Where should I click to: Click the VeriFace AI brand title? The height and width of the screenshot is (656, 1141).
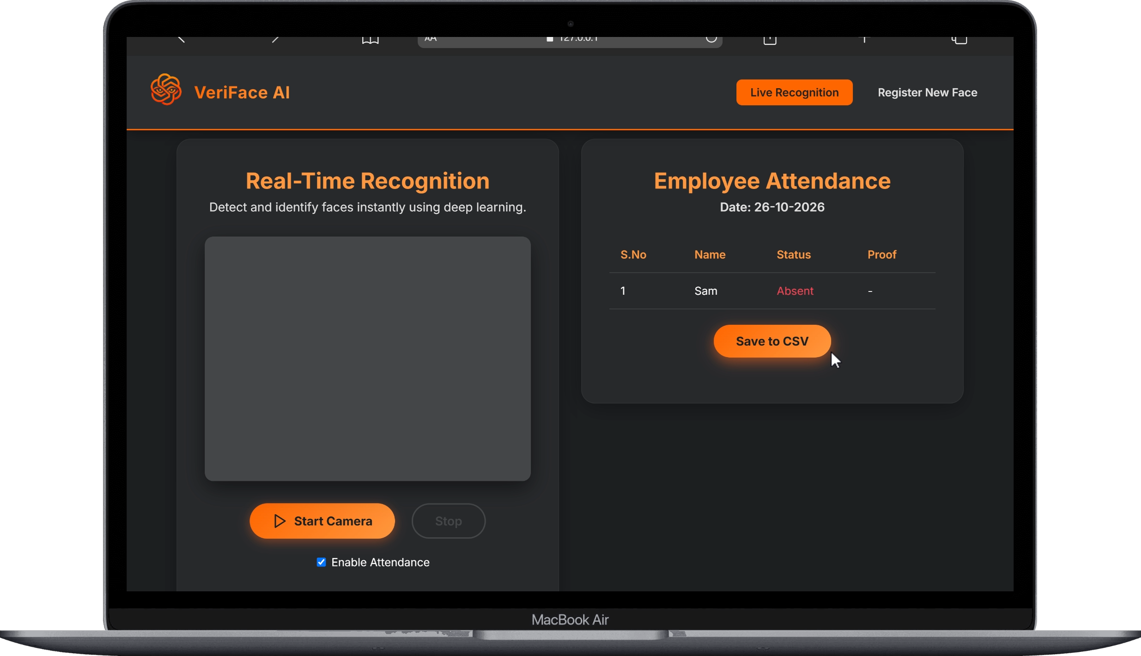coord(242,92)
